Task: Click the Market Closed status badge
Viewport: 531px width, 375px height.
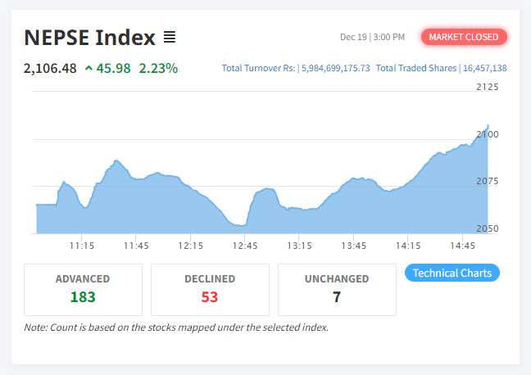Action: pyautogui.click(x=464, y=37)
